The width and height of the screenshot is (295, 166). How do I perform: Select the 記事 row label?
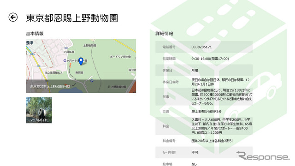coord(166,97)
